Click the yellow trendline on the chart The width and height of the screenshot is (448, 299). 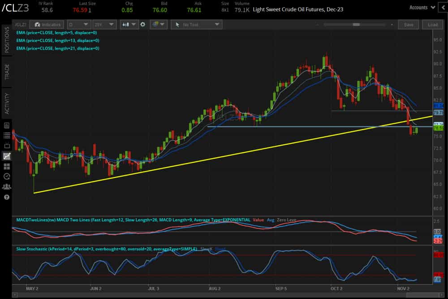(233, 155)
